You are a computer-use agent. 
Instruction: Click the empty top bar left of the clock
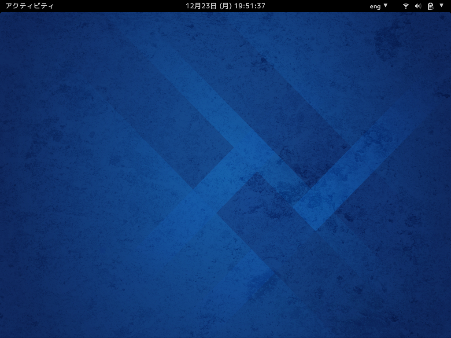coord(119,6)
